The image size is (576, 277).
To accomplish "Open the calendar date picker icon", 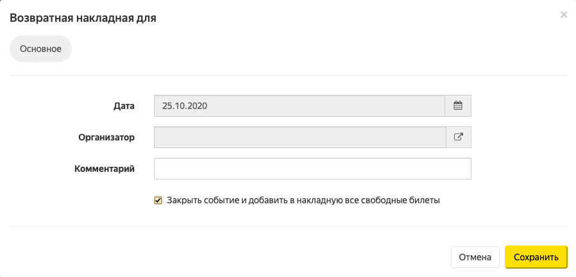I will (x=458, y=106).
